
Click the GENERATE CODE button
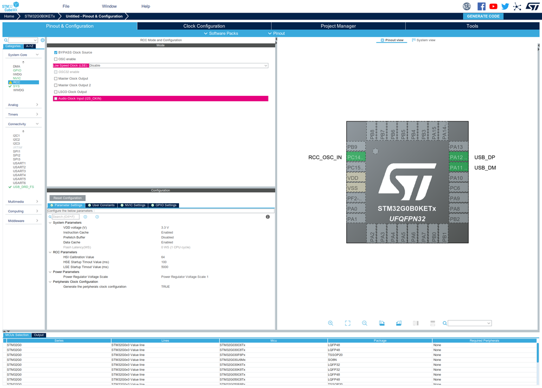click(483, 16)
